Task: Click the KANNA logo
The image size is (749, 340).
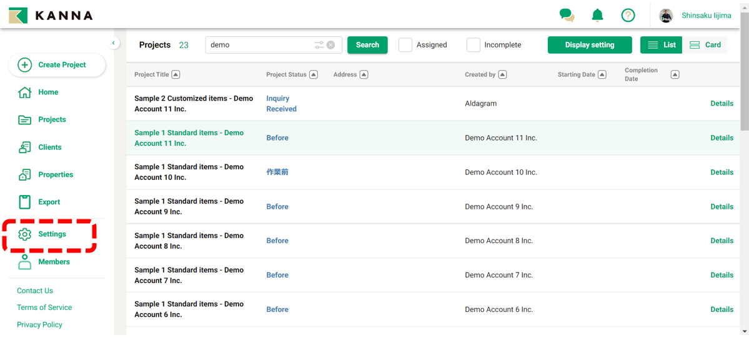Action: pos(51,15)
